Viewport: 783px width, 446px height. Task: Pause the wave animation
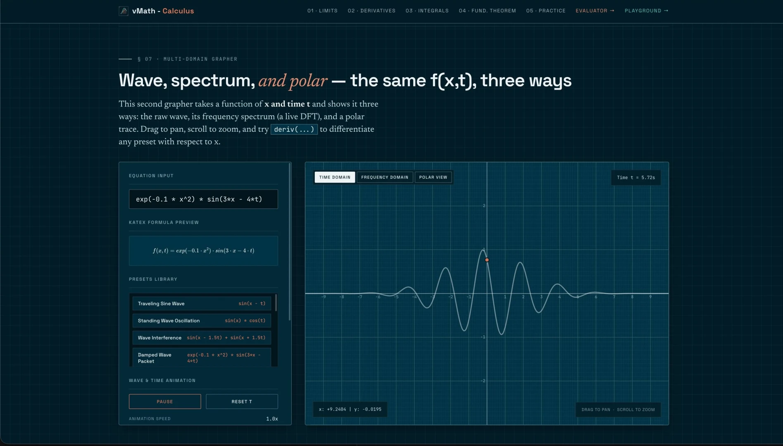[x=165, y=401]
